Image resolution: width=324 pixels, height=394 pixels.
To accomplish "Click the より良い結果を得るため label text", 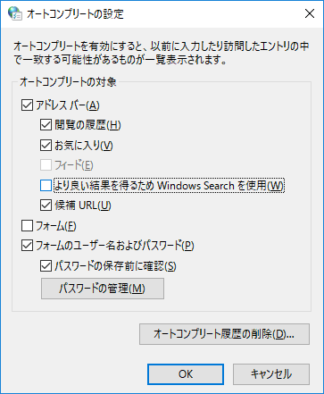I will 104,186.
